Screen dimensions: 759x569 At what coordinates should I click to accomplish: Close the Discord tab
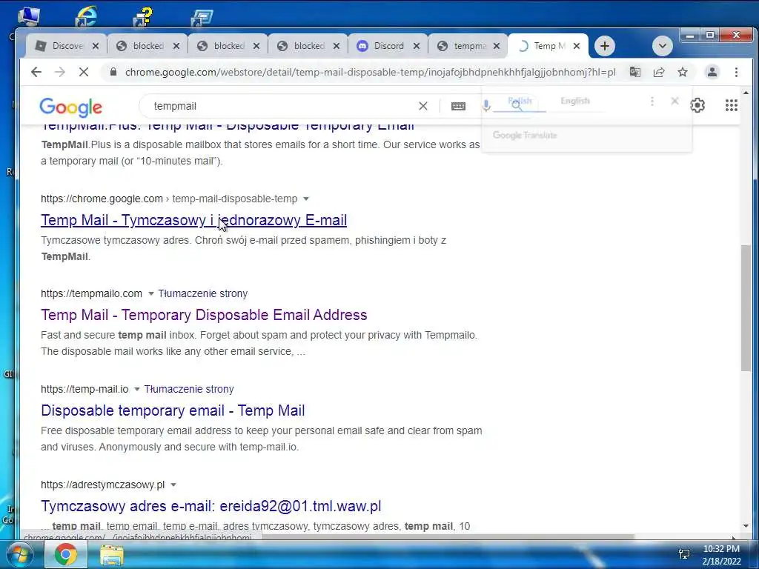click(417, 46)
